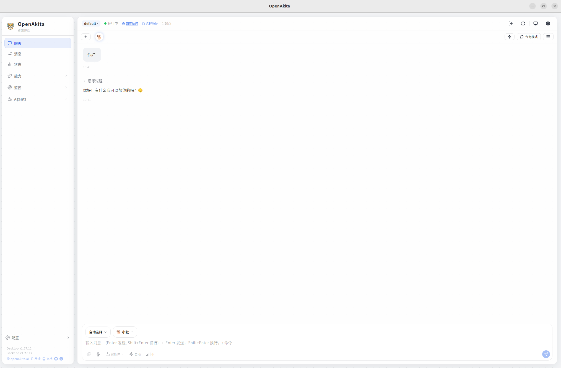The image size is (561, 368).
Task: Open the 小秋 agent dropdown
Action: (125, 332)
